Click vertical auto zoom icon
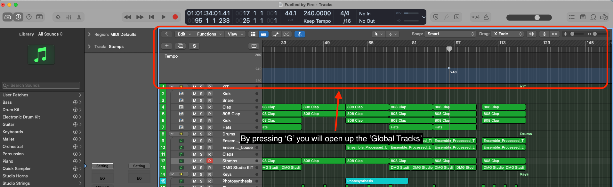Viewport: 613px width, 187px height. point(544,34)
